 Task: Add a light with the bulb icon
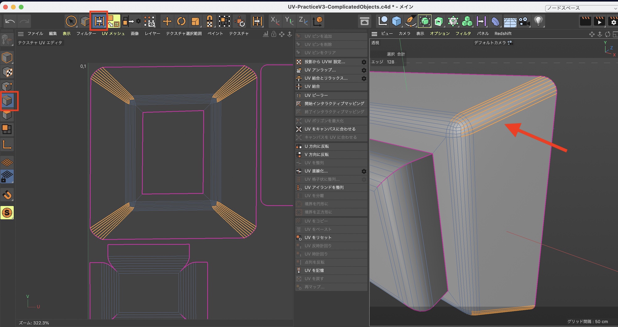click(538, 21)
